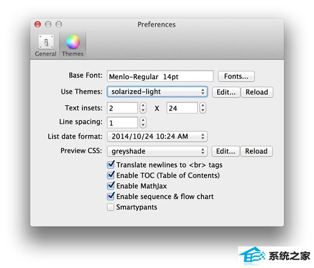
Task: Open the General preferences tab
Action: click(x=46, y=46)
